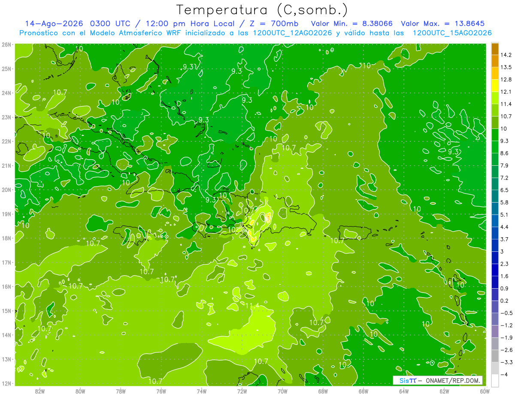Screen dimensions: 515x397
Task: Click the "14.2" value on the color legend
Action: coord(506,55)
